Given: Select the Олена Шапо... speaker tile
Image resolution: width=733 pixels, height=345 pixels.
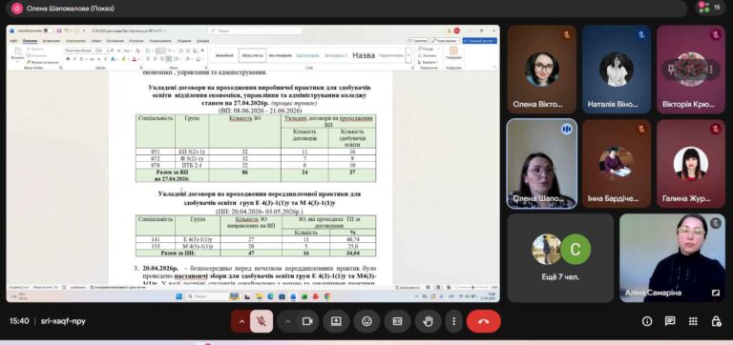Looking at the screenshot, I should 542,163.
